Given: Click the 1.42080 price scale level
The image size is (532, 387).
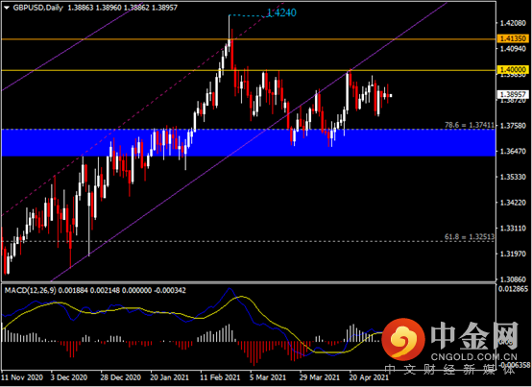Looking at the screenshot, I should coord(511,23).
